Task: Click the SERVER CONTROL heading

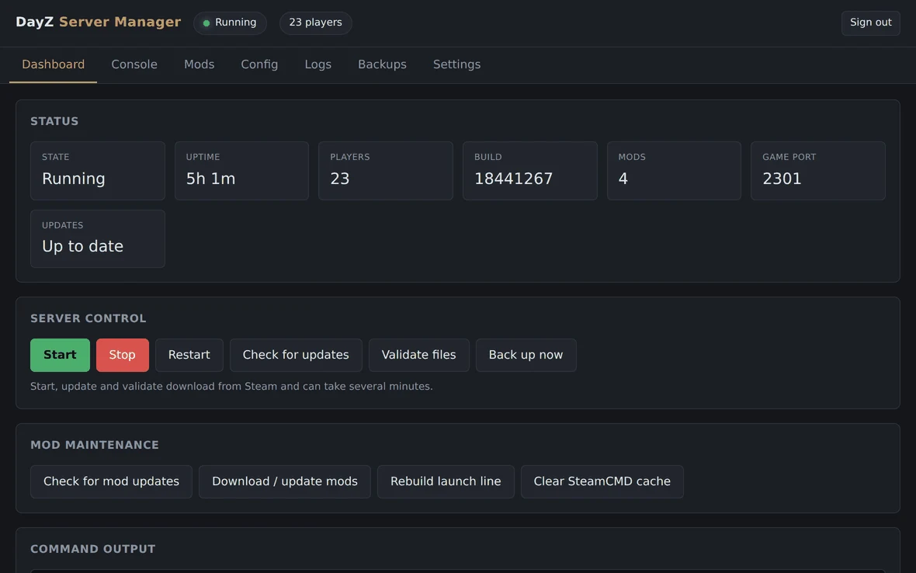Action: 88,318
